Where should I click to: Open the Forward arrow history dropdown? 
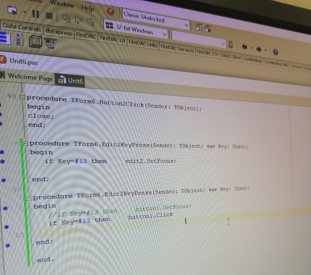coord(265,50)
